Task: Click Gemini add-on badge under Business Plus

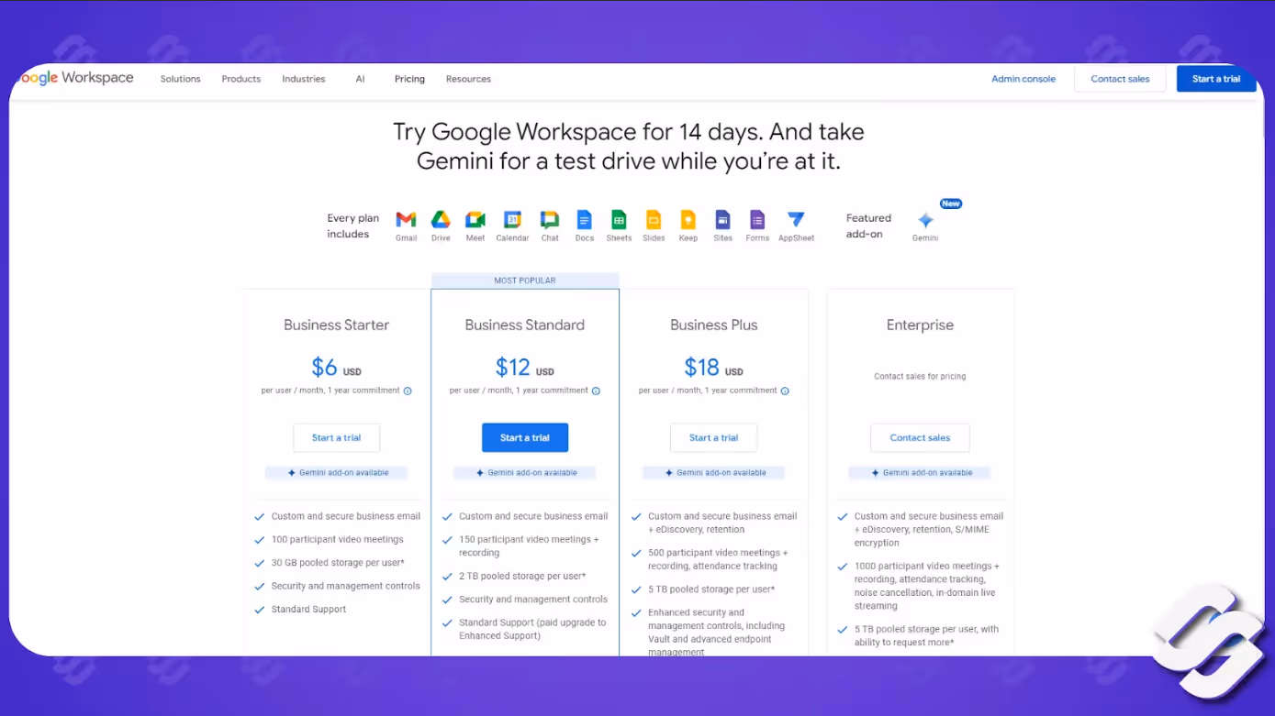Action: (713, 473)
